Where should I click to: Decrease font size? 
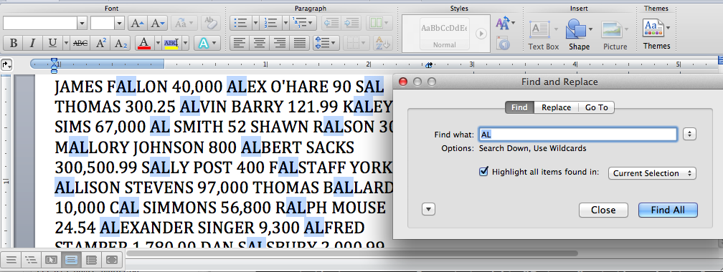[x=157, y=23]
